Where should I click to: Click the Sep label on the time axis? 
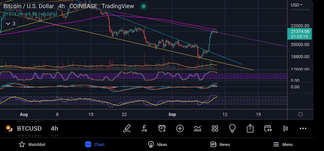[x=172, y=114]
